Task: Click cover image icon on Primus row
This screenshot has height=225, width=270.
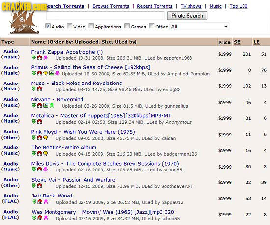Action: coord(52,73)
